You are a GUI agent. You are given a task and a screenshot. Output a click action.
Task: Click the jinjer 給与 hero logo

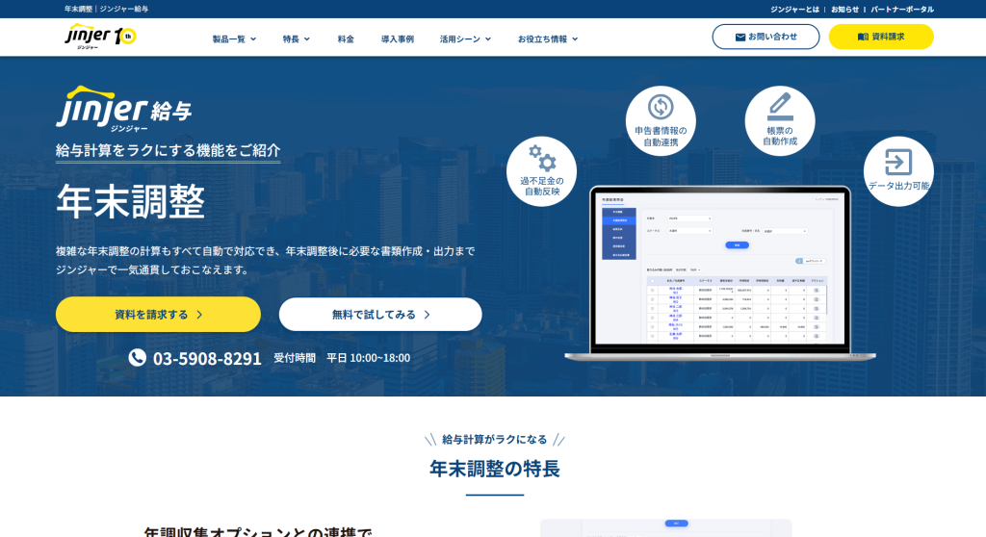123,109
